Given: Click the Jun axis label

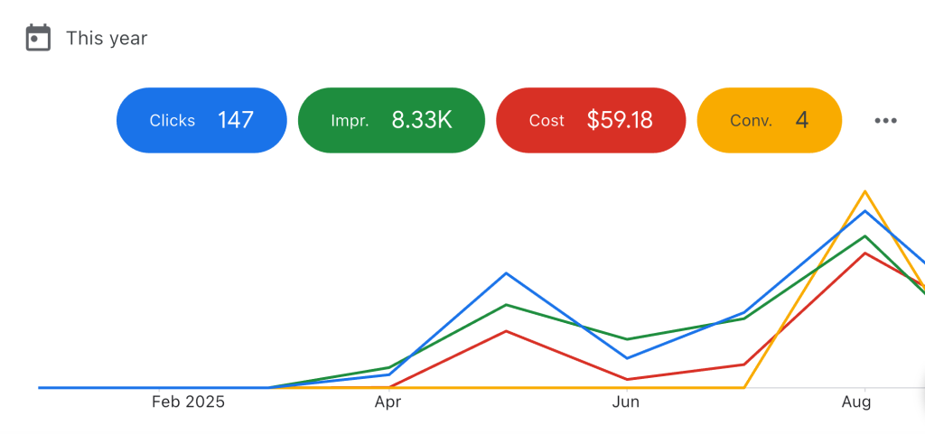Looking at the screenshot, I should (x=626, y=402).
